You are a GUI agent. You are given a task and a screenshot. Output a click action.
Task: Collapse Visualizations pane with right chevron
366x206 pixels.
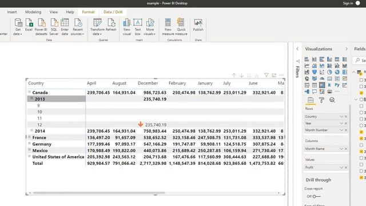[x=347, y=49]
